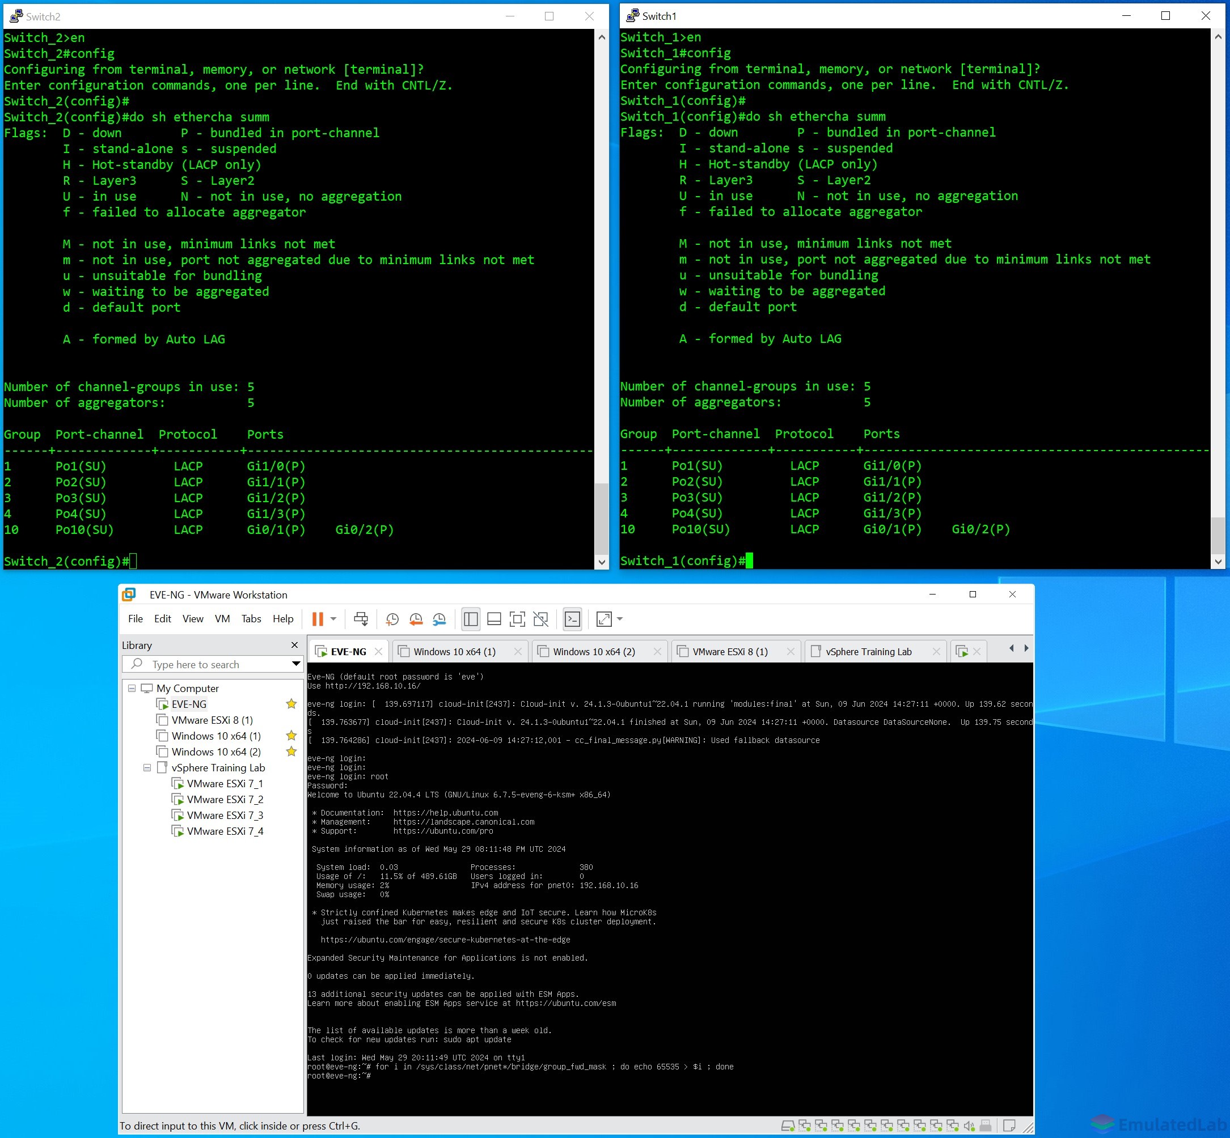Select Windows 10 x64 (1) in library
The width and height of the screenshot is (1230, 1138).
click(215, 736)
